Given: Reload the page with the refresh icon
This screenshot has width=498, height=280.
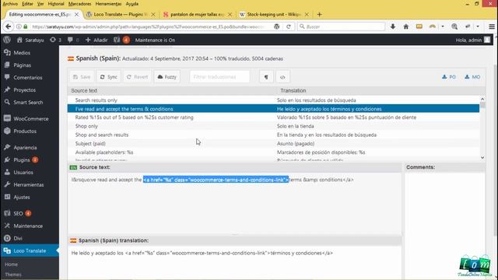Looking at the screenshot, I should (x=289, y=26).
